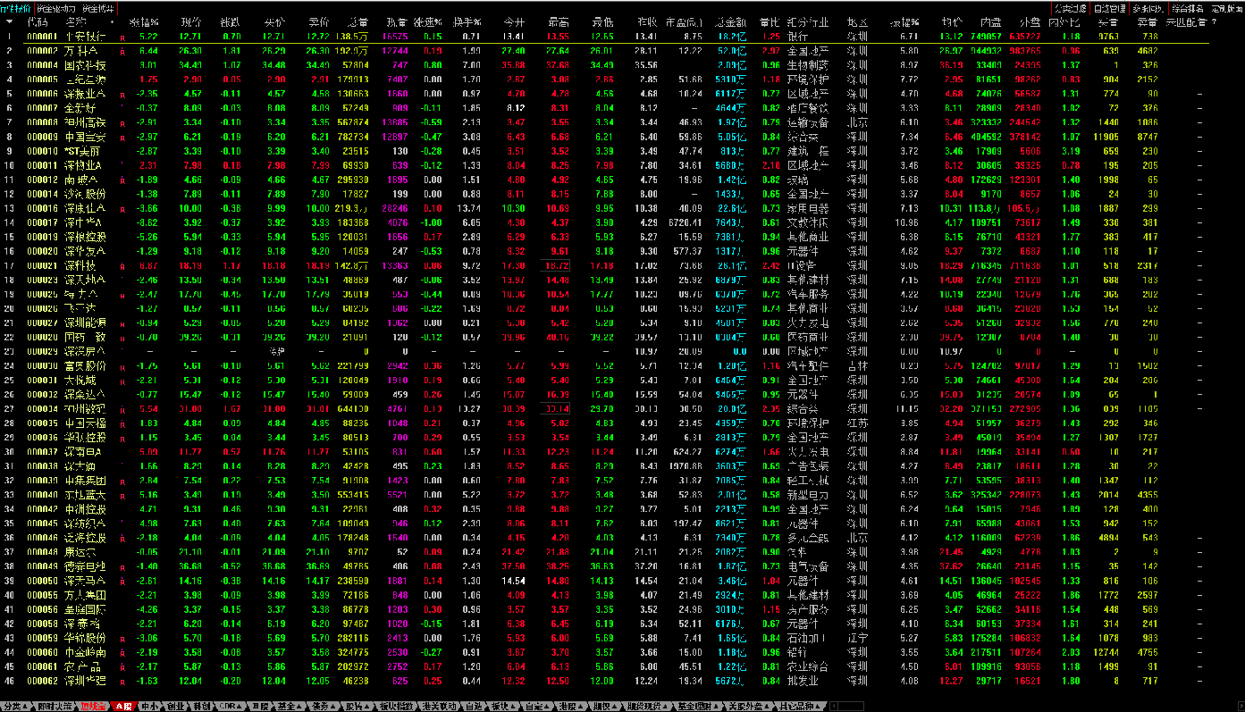This screenshot has width=1245, height=712.
Task: Select the A股 bottom market tab
Action: [x=124, y=706]
